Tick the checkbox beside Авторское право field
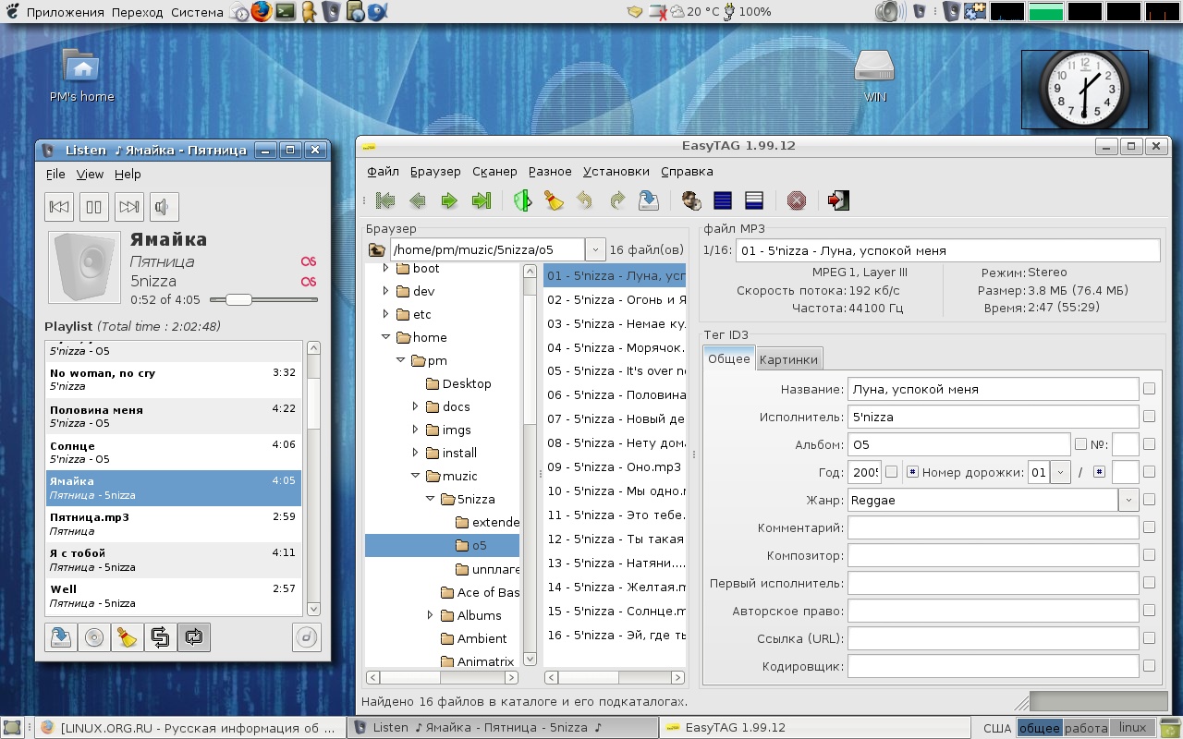This screenshot has height=739, width=1183. point(1149,611)
